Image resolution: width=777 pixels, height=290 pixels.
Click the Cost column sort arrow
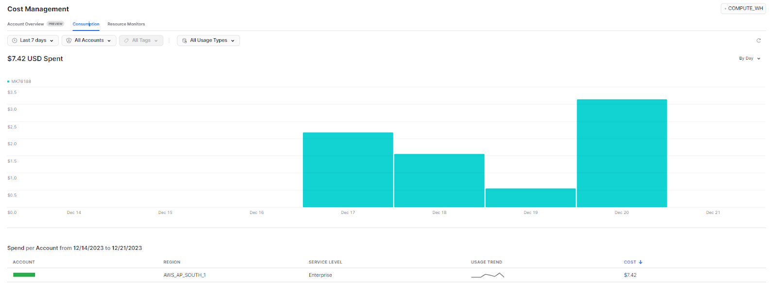641,262
